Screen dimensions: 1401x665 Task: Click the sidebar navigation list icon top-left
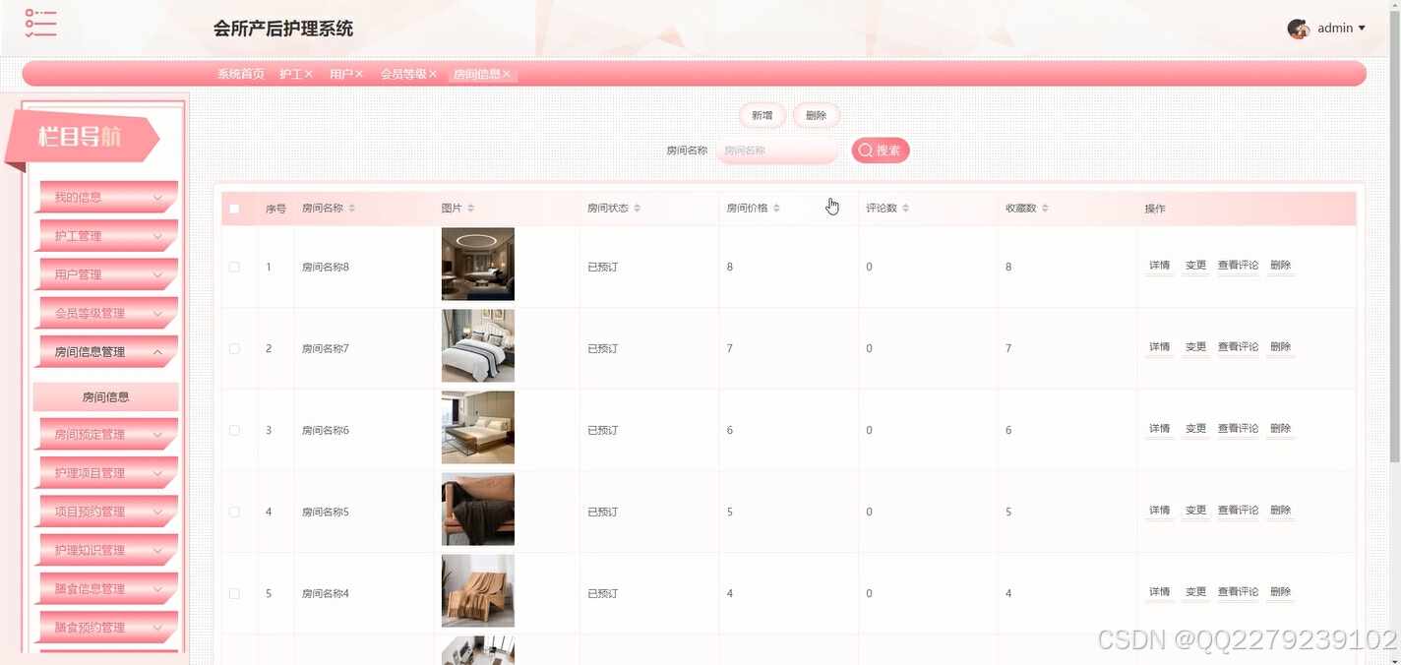[x=39, y=25]
